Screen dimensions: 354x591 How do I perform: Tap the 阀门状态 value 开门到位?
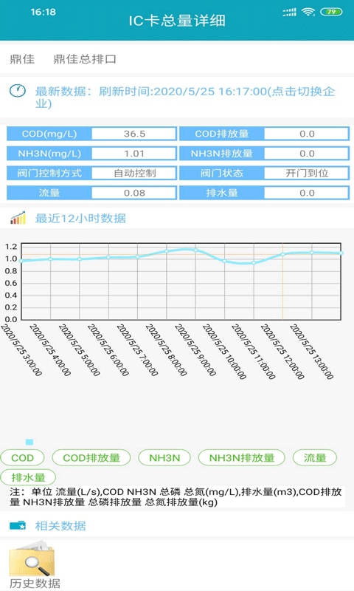[307, 173]
